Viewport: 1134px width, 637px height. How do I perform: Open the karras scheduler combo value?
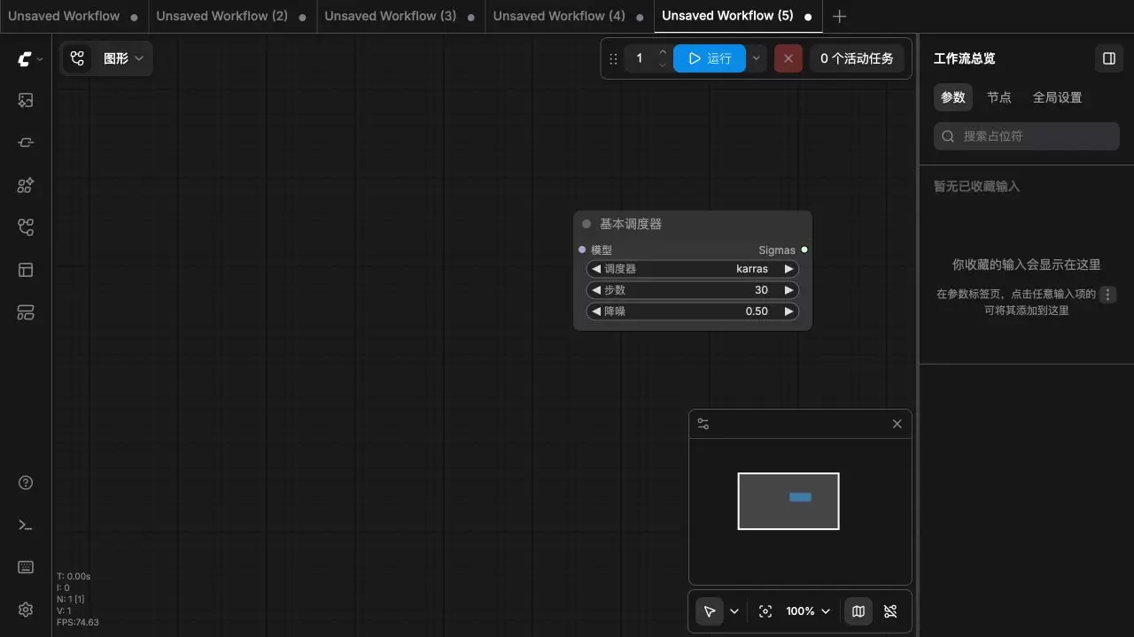click(x=752, y=269)
